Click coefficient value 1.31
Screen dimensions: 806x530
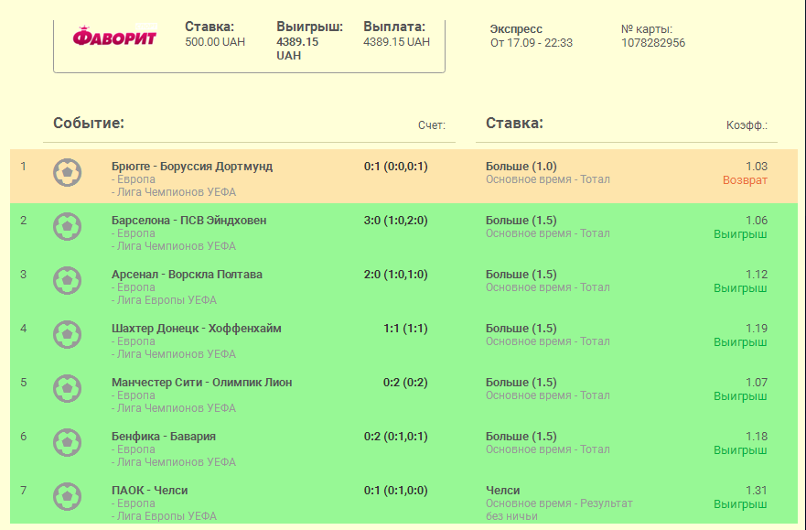[x=757, y=491]
